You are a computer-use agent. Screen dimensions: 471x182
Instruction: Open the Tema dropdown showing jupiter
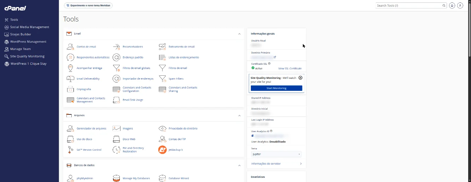276,154
